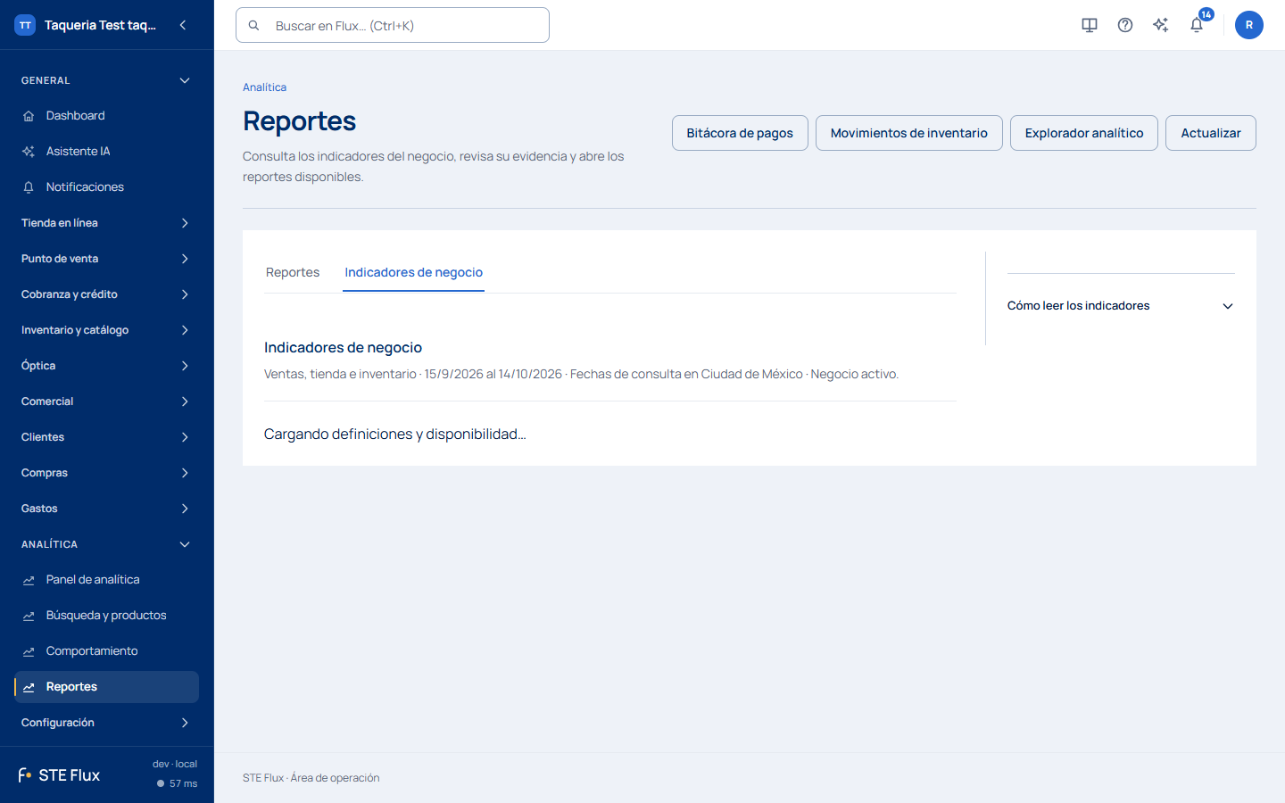Collapse the ANALÍTICA section
This screenshot has width=1285, height=803.
click(107, 544)
